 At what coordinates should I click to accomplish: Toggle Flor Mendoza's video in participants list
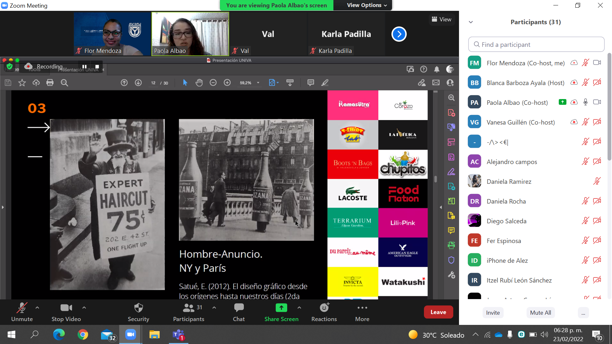pos(597,63)
